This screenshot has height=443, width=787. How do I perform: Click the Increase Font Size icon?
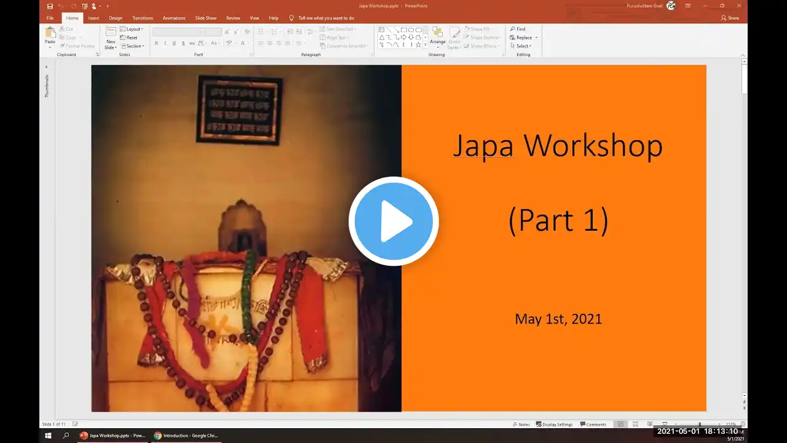[x=227, y=31]
